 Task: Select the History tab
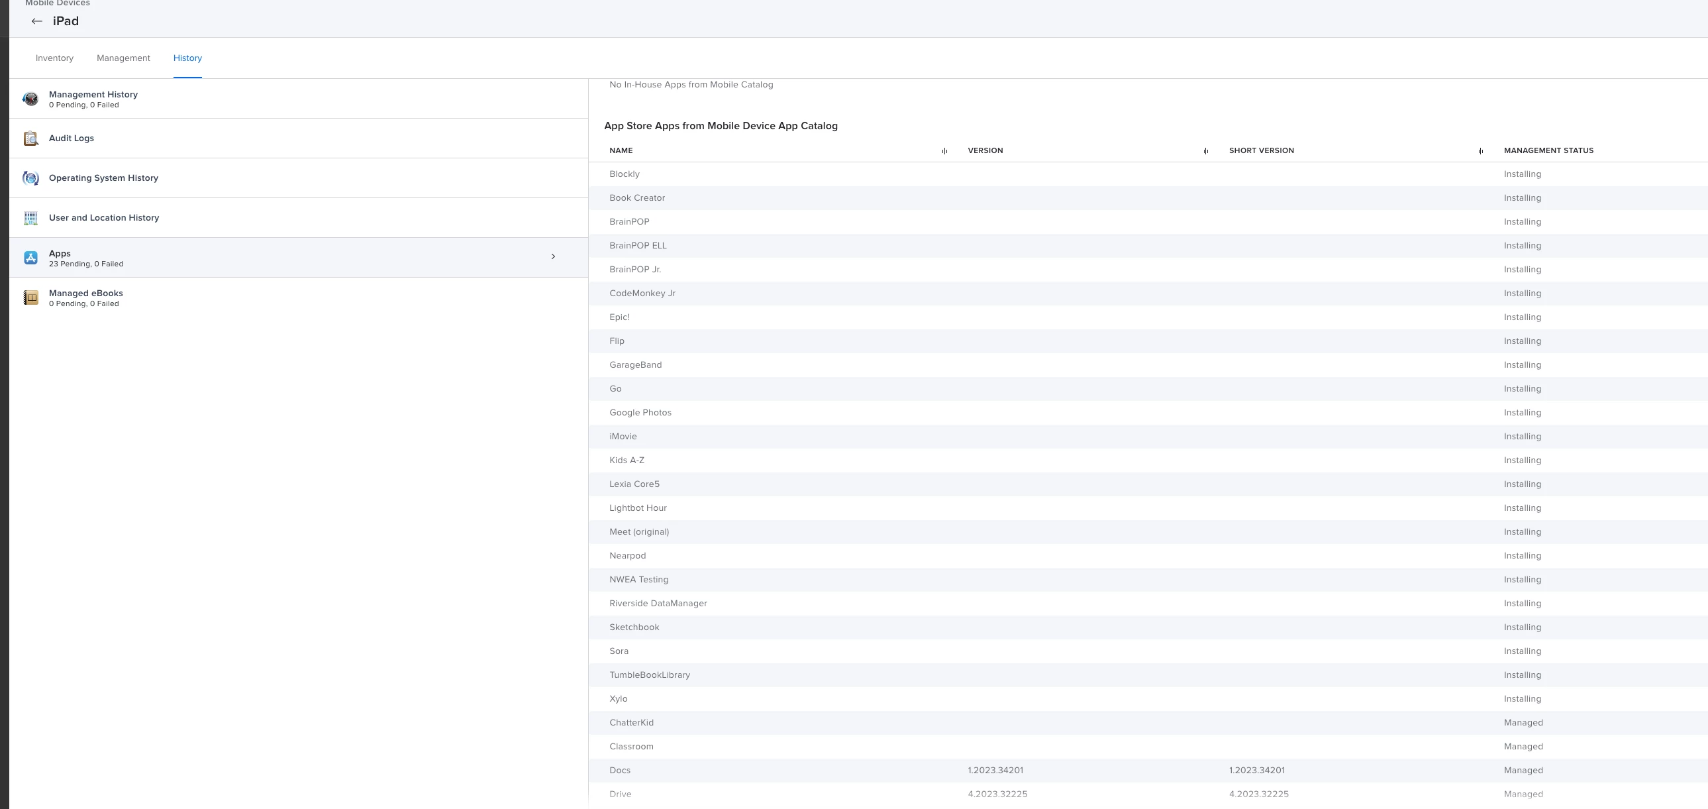coord(187,58)
